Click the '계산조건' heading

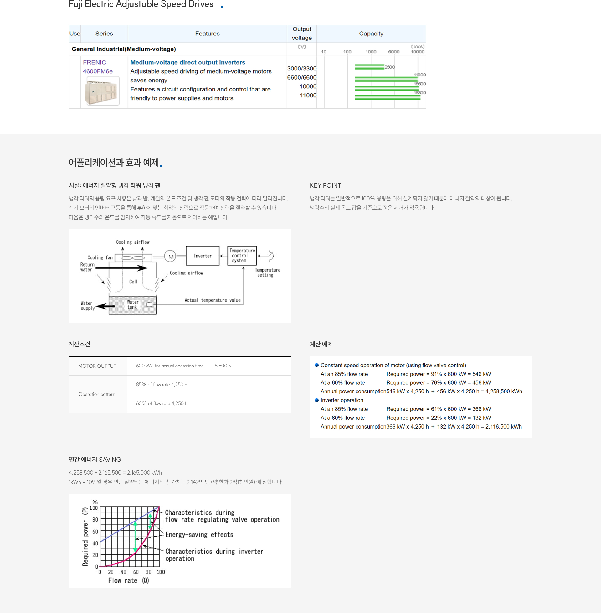[x=79, y=344]
